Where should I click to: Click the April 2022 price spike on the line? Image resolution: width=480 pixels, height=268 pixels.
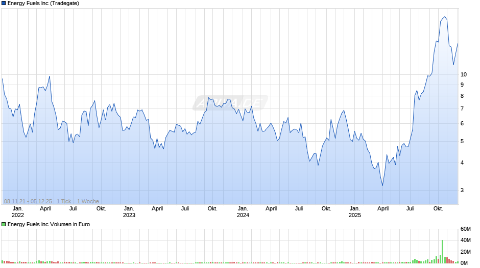pyautogui.click(x=50, y=76)
